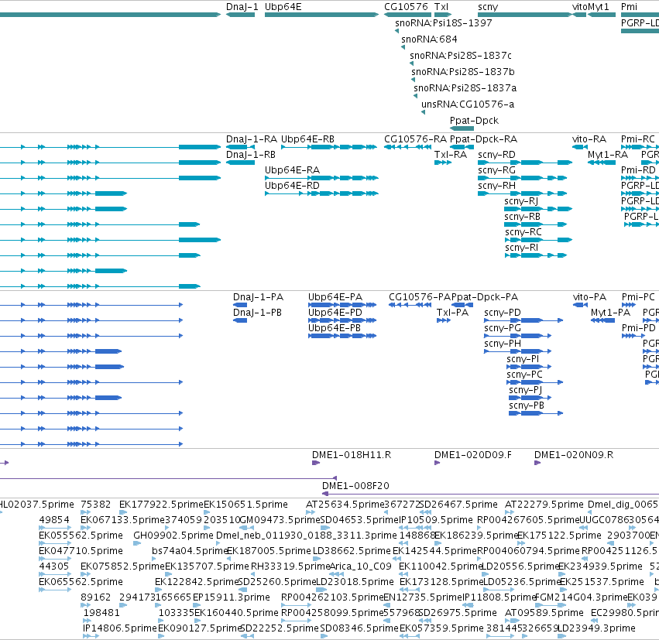Viewport: 659px width, 640px height.
Task: Select the vito-RA transcript label
Action: (589, 139)
